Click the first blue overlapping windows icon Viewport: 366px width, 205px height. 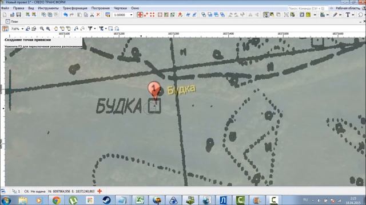click(x=204, y=15)
